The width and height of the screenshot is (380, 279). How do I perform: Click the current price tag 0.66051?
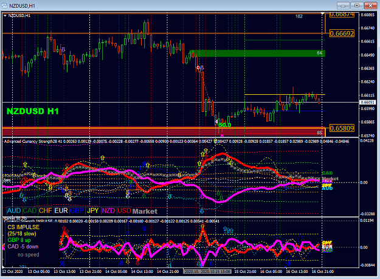[x=367, y=103]
